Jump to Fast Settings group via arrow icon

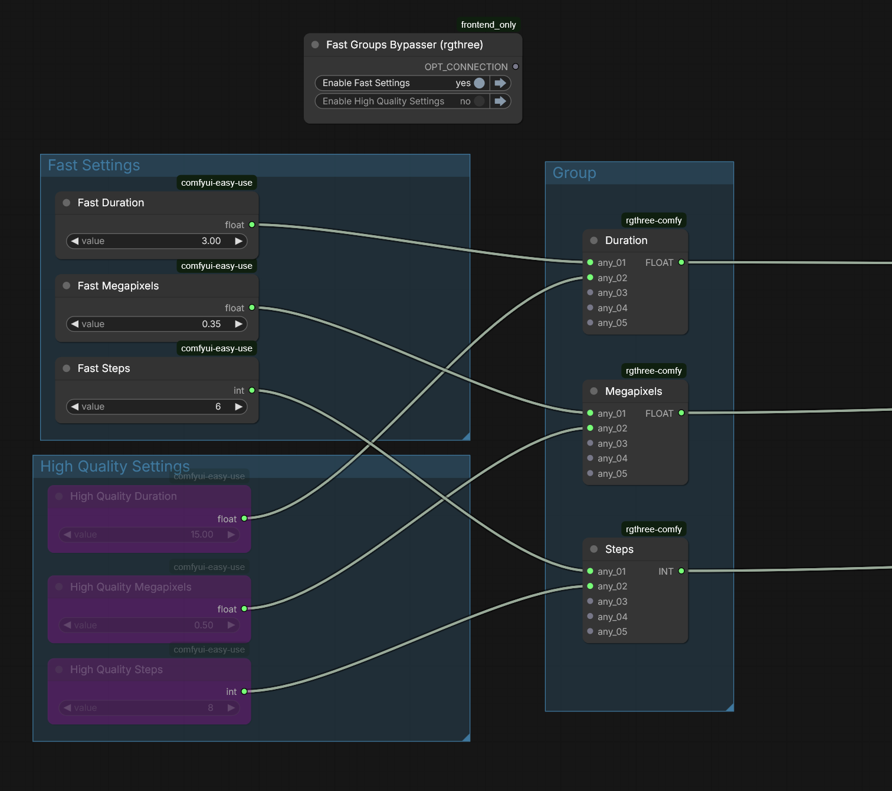[x=500, y=83]
